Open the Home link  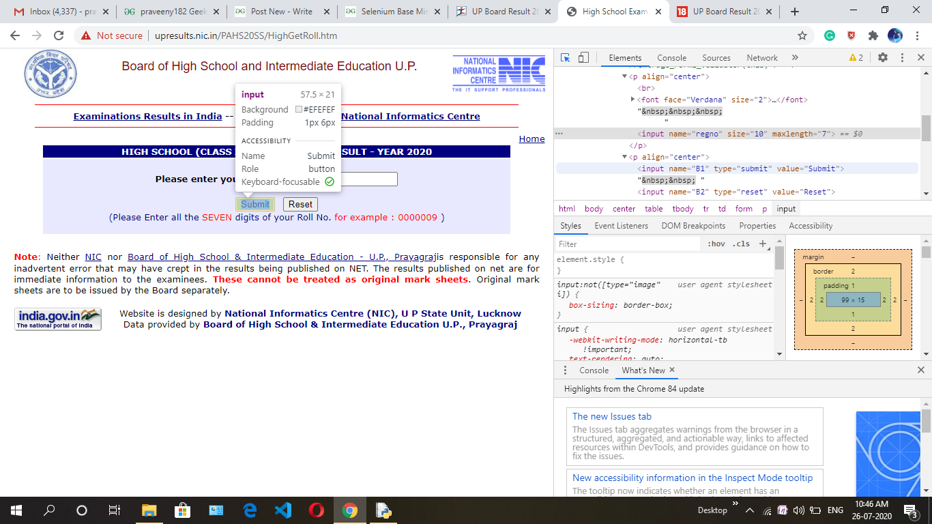click(x=531, y=139)
